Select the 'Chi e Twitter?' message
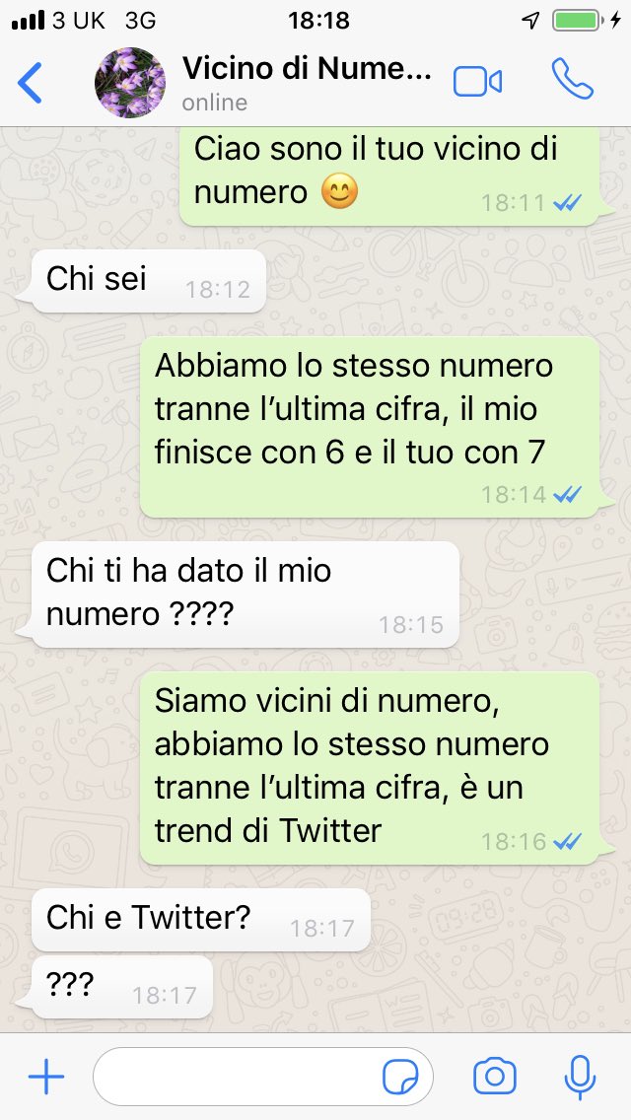The height and width of the screenshot is (1120, 631). pos(200,919)
